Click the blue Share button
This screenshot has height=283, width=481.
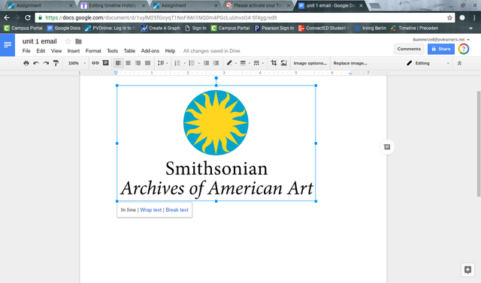point(441,49)
